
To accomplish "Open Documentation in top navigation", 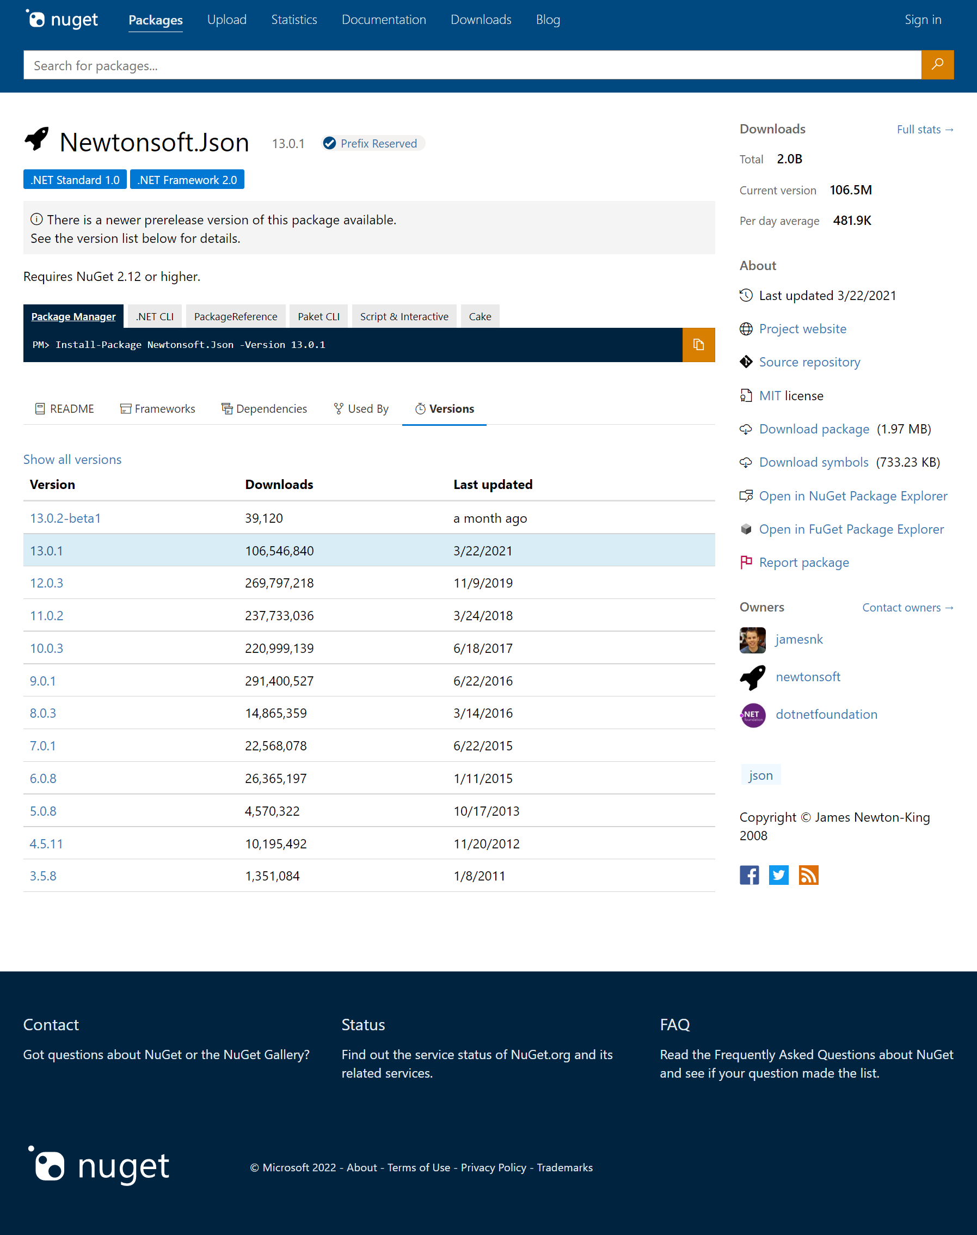I will [384, 20].
